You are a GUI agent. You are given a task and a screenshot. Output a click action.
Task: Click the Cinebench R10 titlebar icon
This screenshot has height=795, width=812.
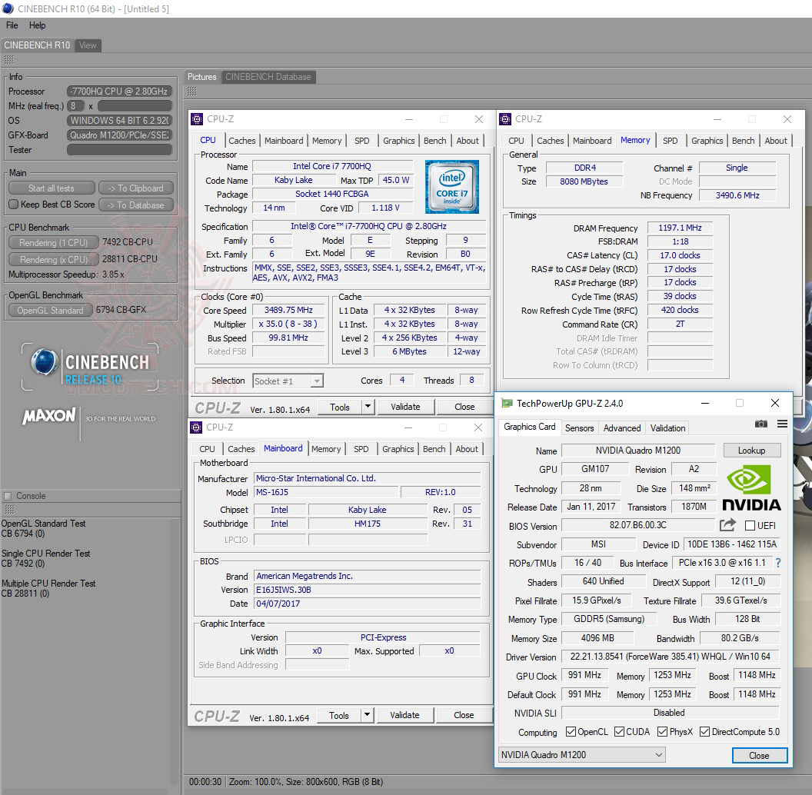(x=7, y=8)
